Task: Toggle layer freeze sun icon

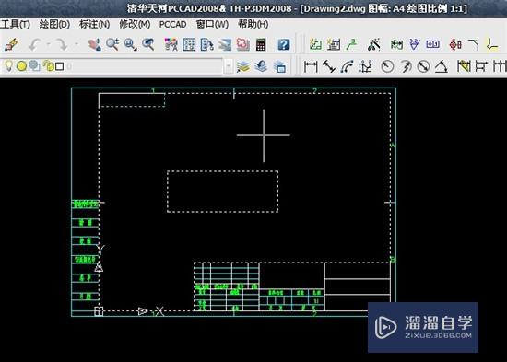Action: pyautogui.click(x=21, y=66)
